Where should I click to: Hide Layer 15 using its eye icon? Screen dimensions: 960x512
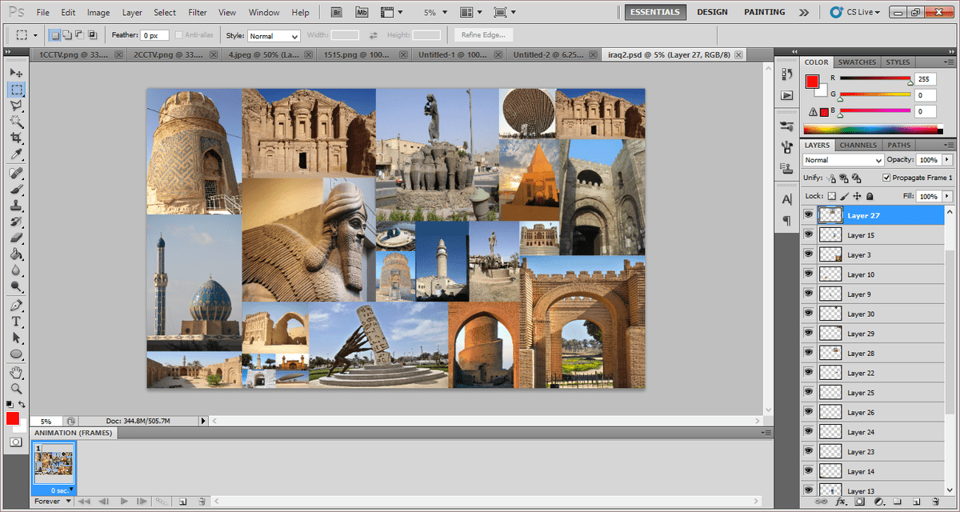(809, 235)
